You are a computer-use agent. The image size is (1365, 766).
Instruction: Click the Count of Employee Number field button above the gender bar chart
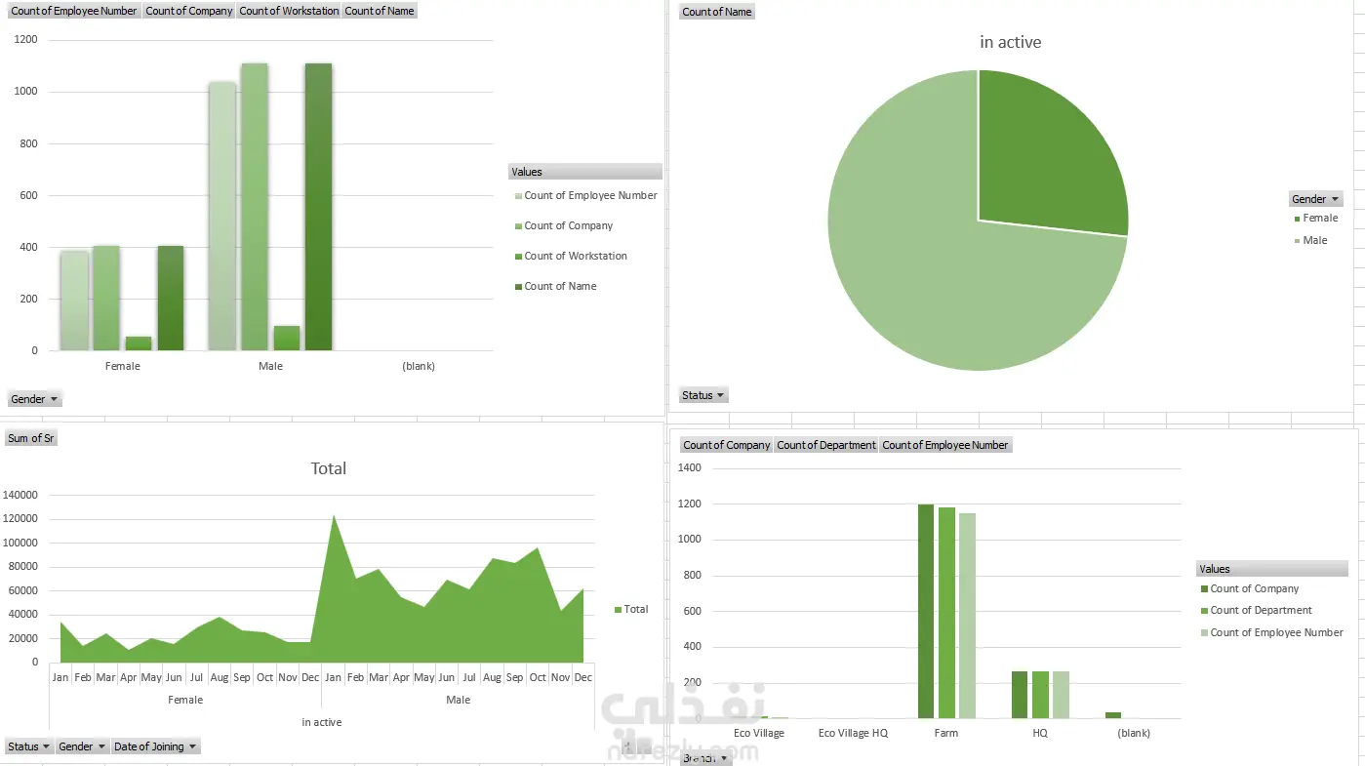pyautogui.click(x=74, y=11)
